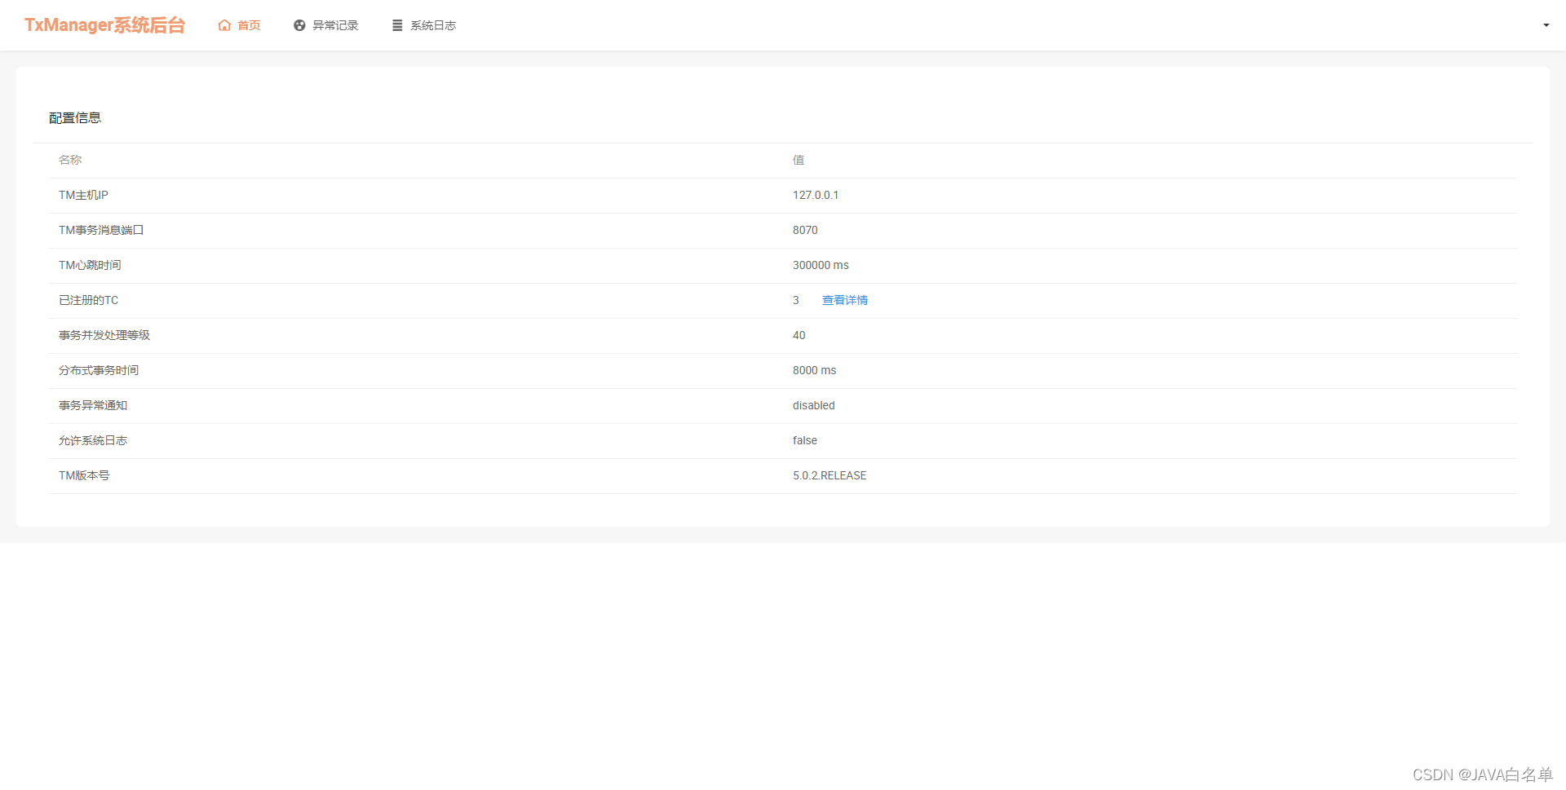Select the TM版本号 row label
This screenshot has width=1566, height=790.
(x=84, y=475)
